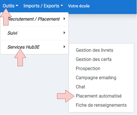Click the caret next to Outils
Viewport: 137px width, 115px height.
[x=17, y=6]
